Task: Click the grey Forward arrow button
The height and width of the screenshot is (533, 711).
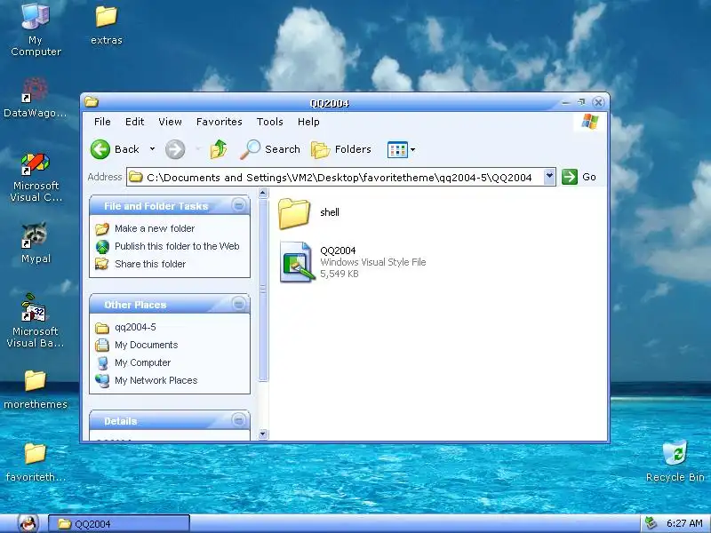Action: pos(175,149)
